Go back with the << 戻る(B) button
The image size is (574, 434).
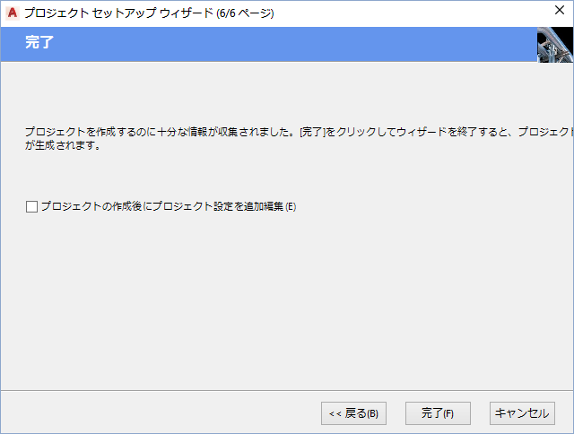click(353, 413)
